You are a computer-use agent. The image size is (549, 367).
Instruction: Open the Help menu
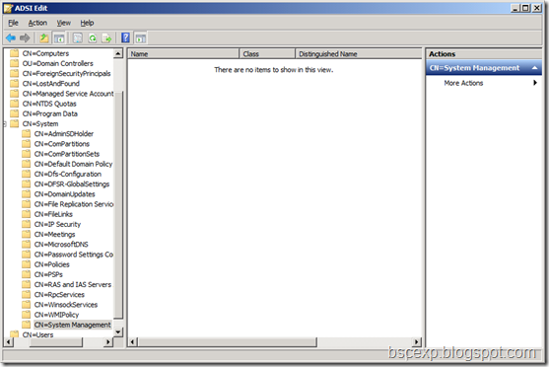click(87, 23)
